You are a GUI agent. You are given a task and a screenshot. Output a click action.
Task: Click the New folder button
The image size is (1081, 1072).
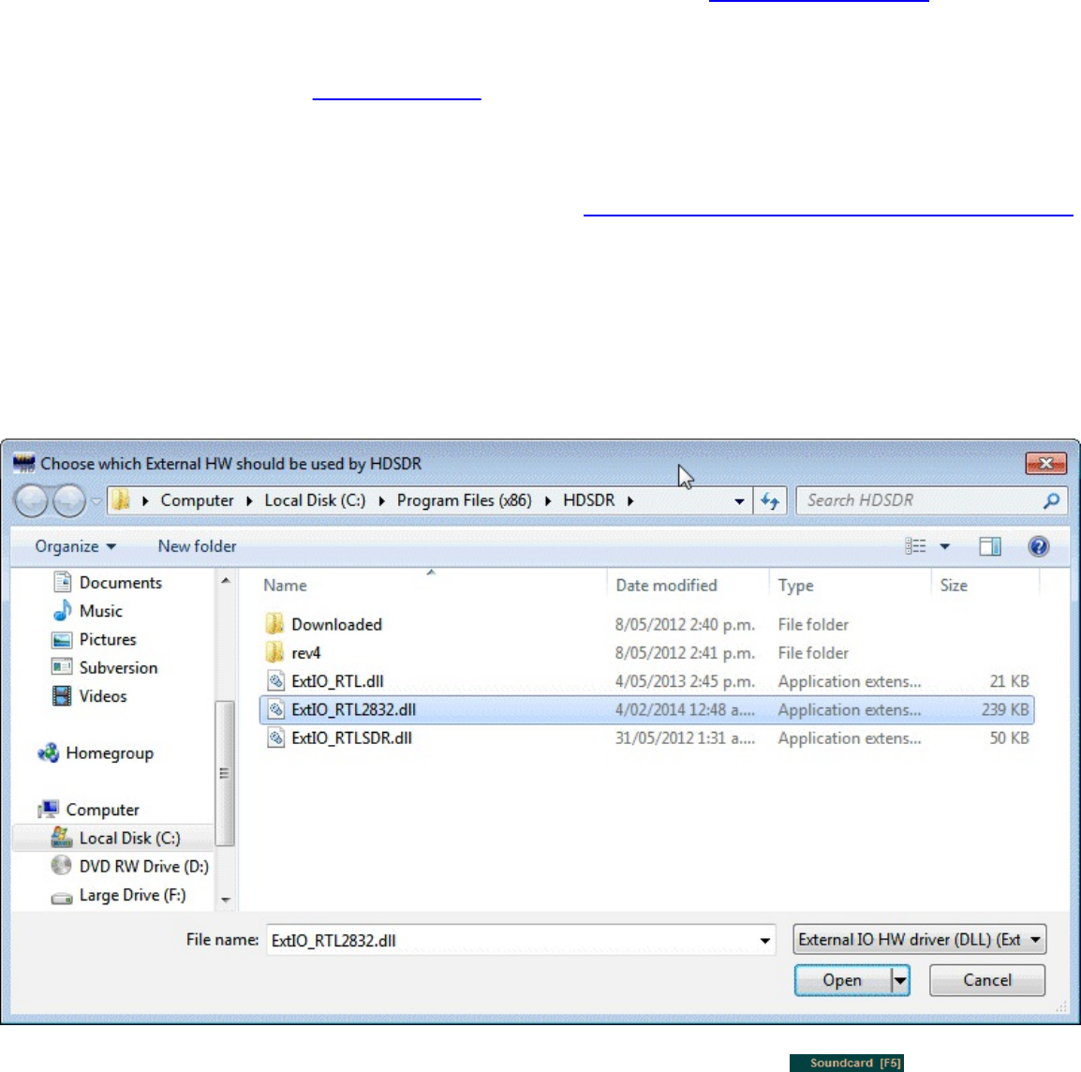(x=197, y=546)
